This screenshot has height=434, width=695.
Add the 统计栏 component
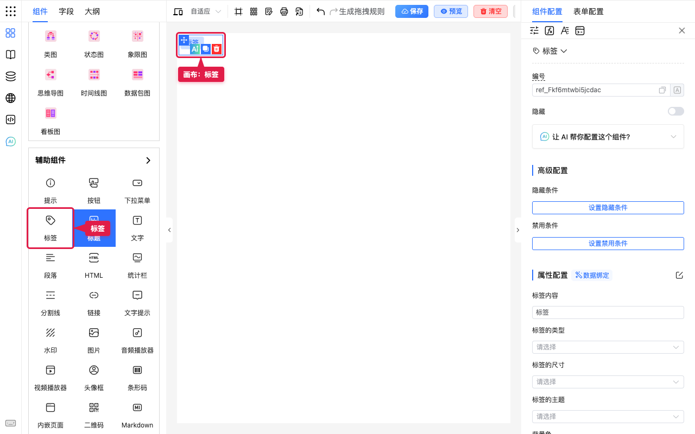pos(137,265)
